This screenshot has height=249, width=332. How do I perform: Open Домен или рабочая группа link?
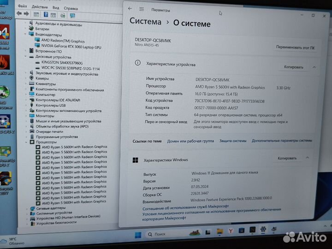tap(190, 141)
